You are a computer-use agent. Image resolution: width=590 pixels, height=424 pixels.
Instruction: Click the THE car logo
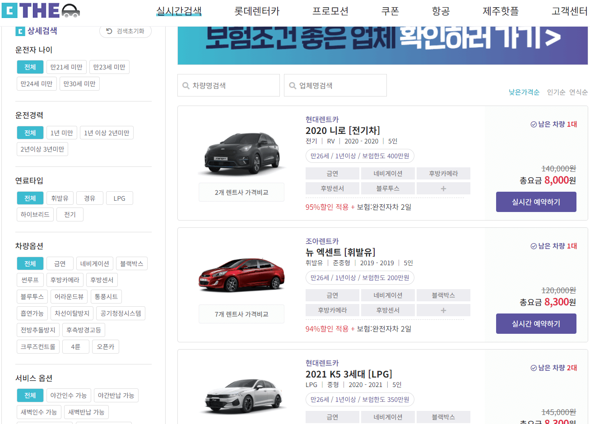tap(41, 10)
